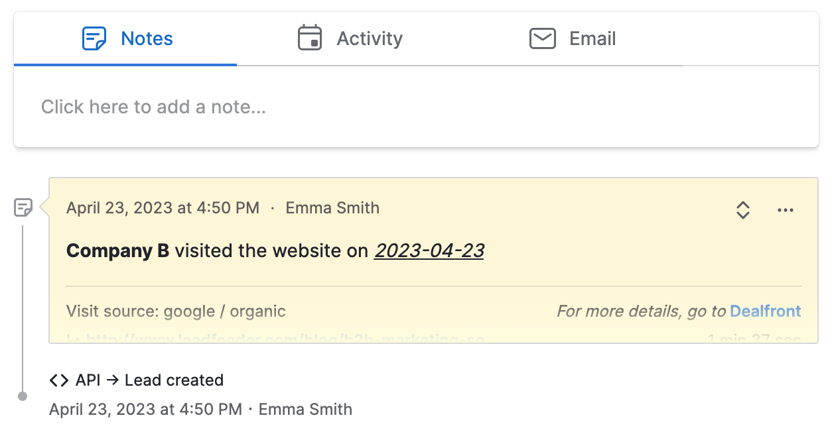Click the bold Company B name

[118, 251]
